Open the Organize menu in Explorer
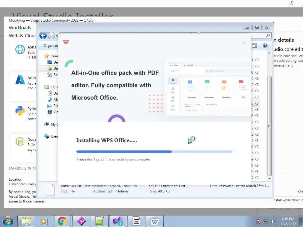 pos(51,45)
